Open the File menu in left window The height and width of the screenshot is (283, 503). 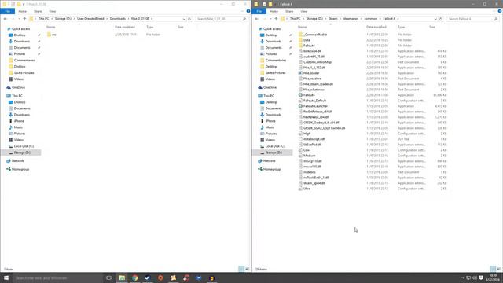pyautogui.click(x=7, y=11)
